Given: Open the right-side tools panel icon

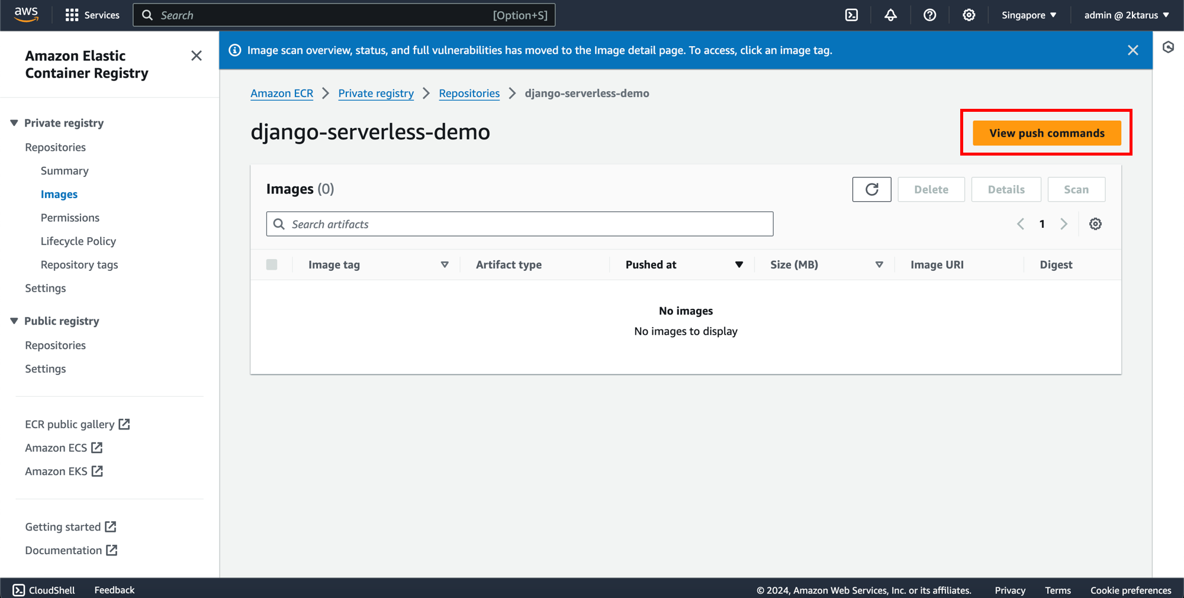Looking at the screenshot, I should 1168,47.
